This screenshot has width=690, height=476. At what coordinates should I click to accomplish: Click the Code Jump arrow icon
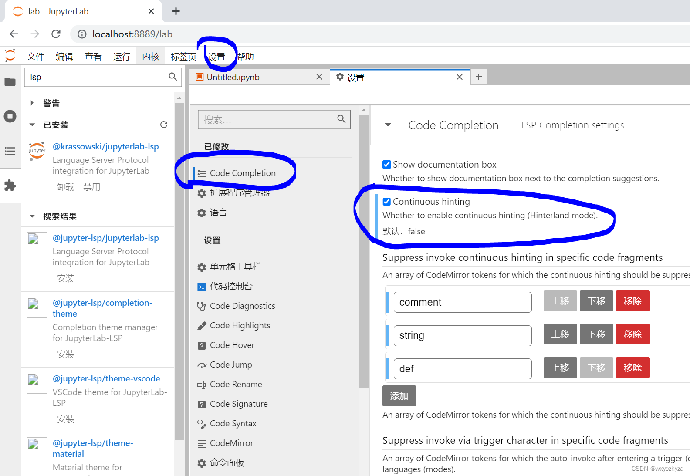[201, 365]
